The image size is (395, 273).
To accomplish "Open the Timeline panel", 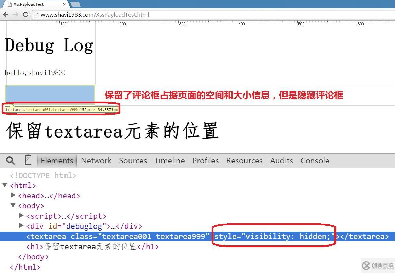I will [x=170, y=161].
